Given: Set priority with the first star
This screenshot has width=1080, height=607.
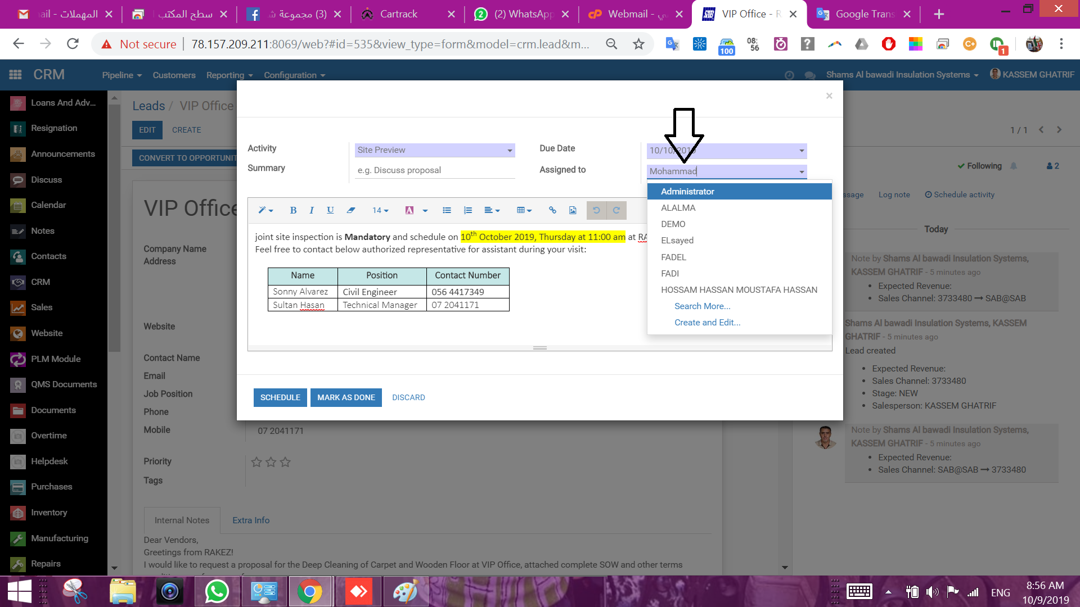Looking at the screenshot, I should click(x=256, y=462).
